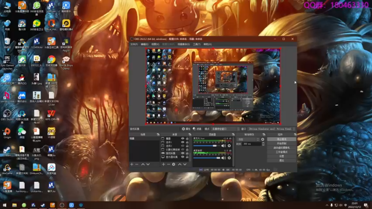Increase the transition duration stepper

263,143
